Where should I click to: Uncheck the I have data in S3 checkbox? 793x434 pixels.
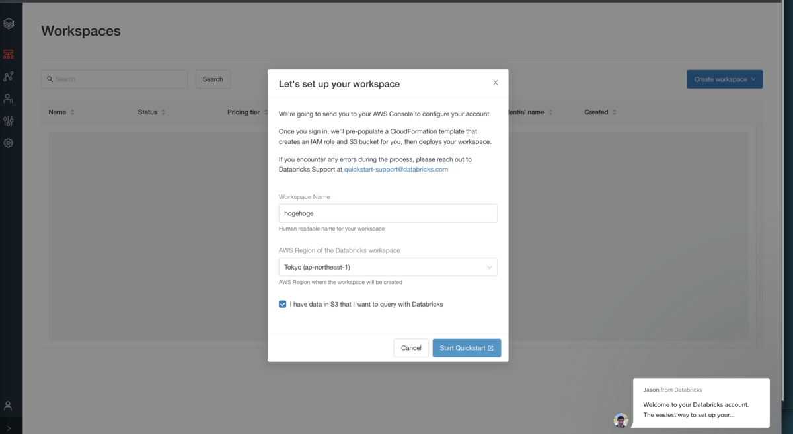[283, 305]
